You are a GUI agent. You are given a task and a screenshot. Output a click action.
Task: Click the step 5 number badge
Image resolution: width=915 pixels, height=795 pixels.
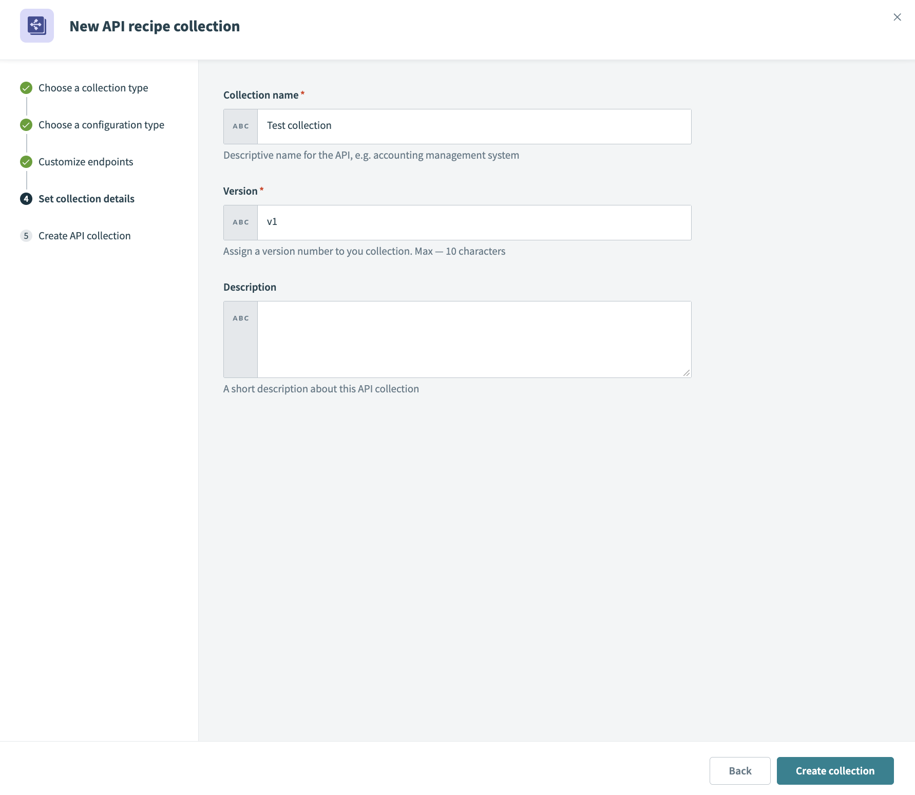(x=26, y=236)
